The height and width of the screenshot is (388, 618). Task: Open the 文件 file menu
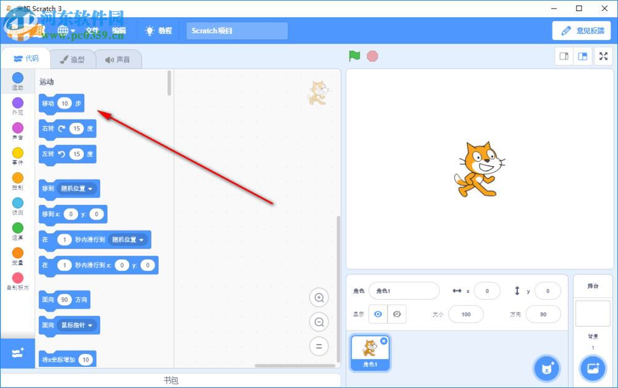point(91,30)
